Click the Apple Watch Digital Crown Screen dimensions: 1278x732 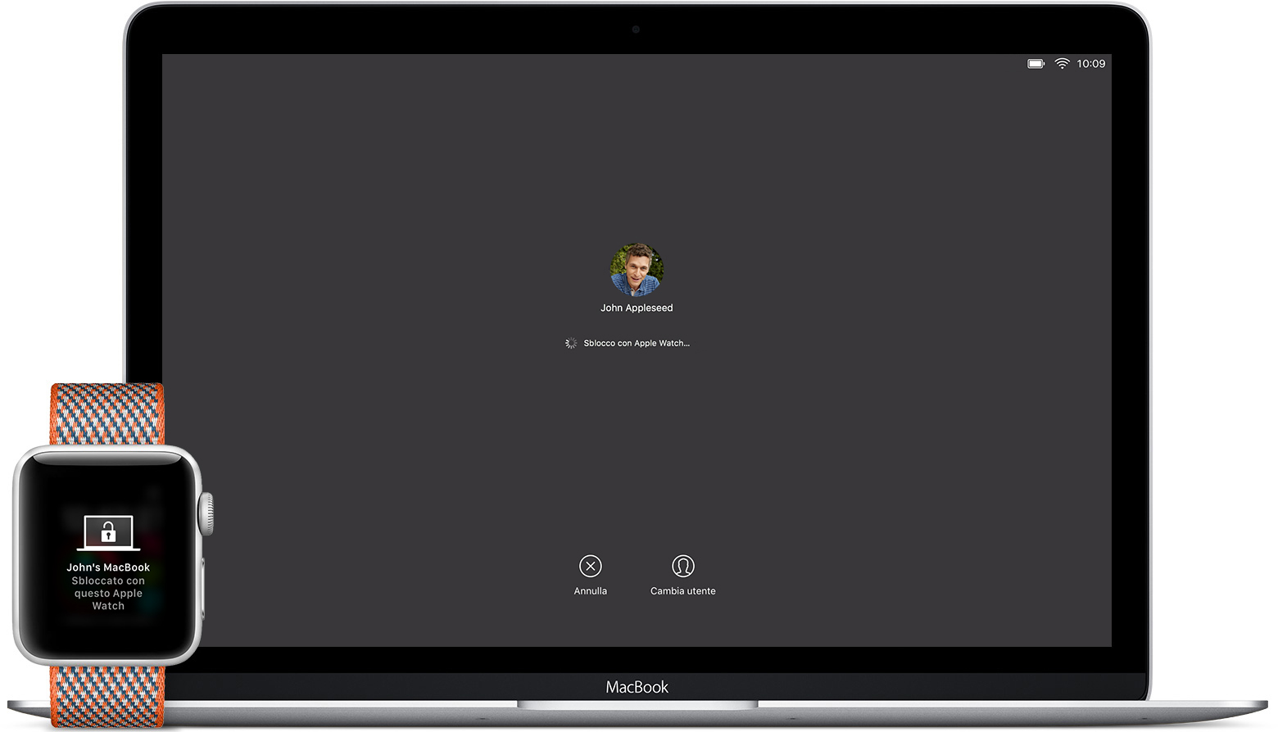click(x=207, y=512)
